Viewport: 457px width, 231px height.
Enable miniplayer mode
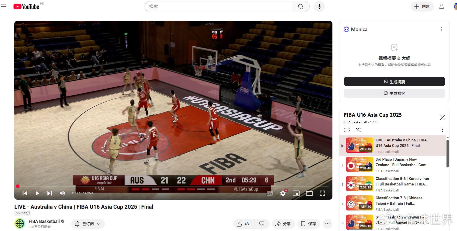click(x=296, y=193)
